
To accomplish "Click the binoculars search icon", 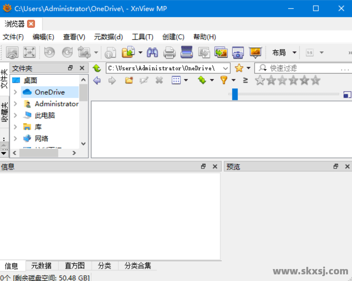I will click(153, 53).
